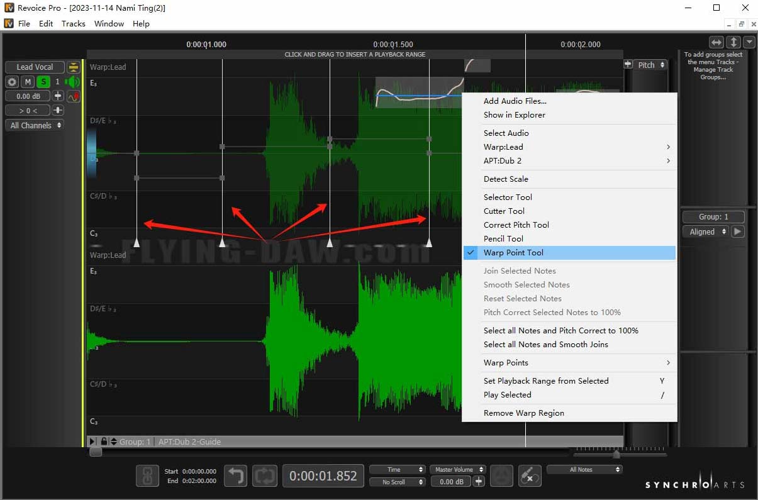Open the No Scroll dropdown
The width and height of the screenshot is (758, 500).
(x=398, y=482)
